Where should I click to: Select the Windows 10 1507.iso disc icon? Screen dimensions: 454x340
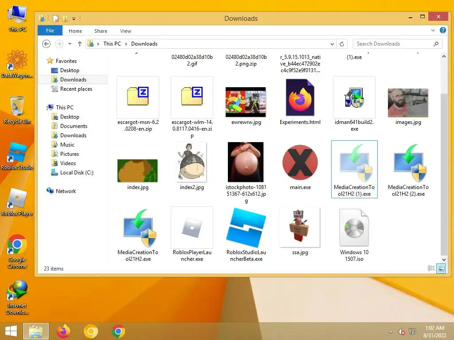pos(354,227)
